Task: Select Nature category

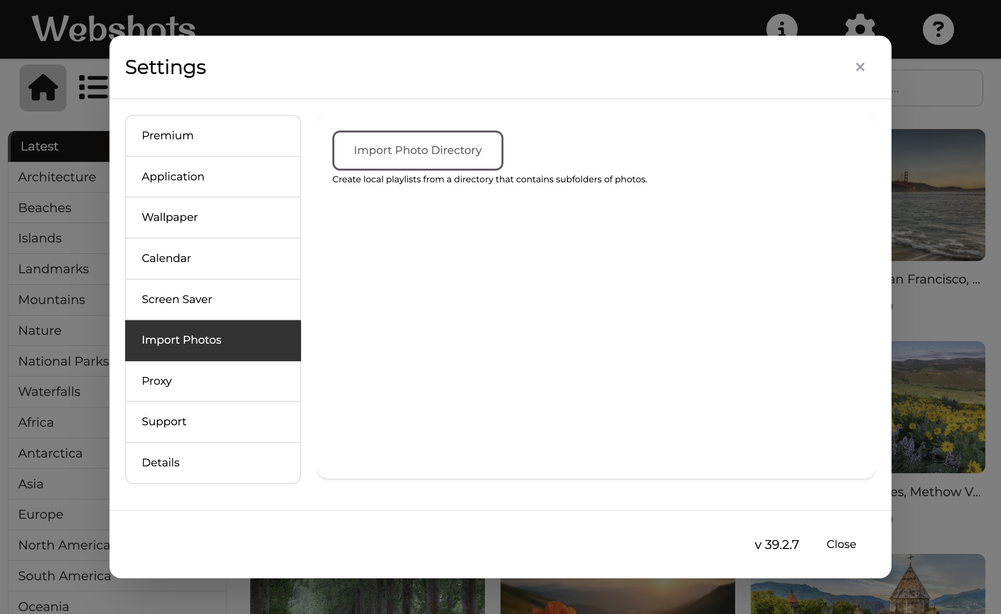Action: [x=59, y=330]
